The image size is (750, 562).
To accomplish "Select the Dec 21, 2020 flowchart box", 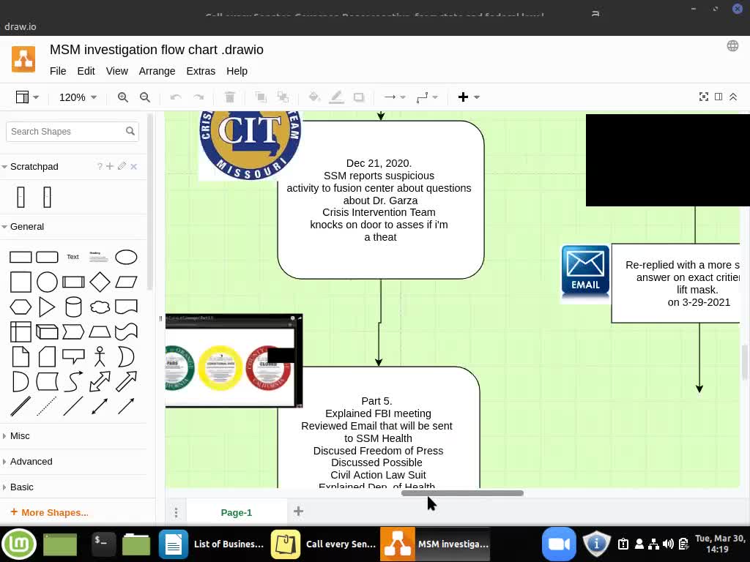I will click(381, 200).
